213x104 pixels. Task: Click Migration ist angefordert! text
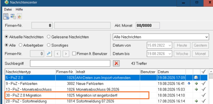tap(97, 95)
